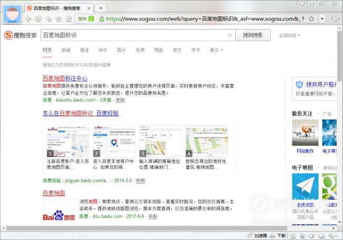Click the undo/restore arrow icon
The width and height of the screenshot is (343, 240).
(x=49, y=19)
